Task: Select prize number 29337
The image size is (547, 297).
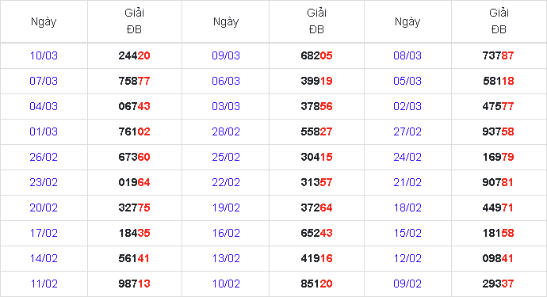Action: click(x=498, y=284)
